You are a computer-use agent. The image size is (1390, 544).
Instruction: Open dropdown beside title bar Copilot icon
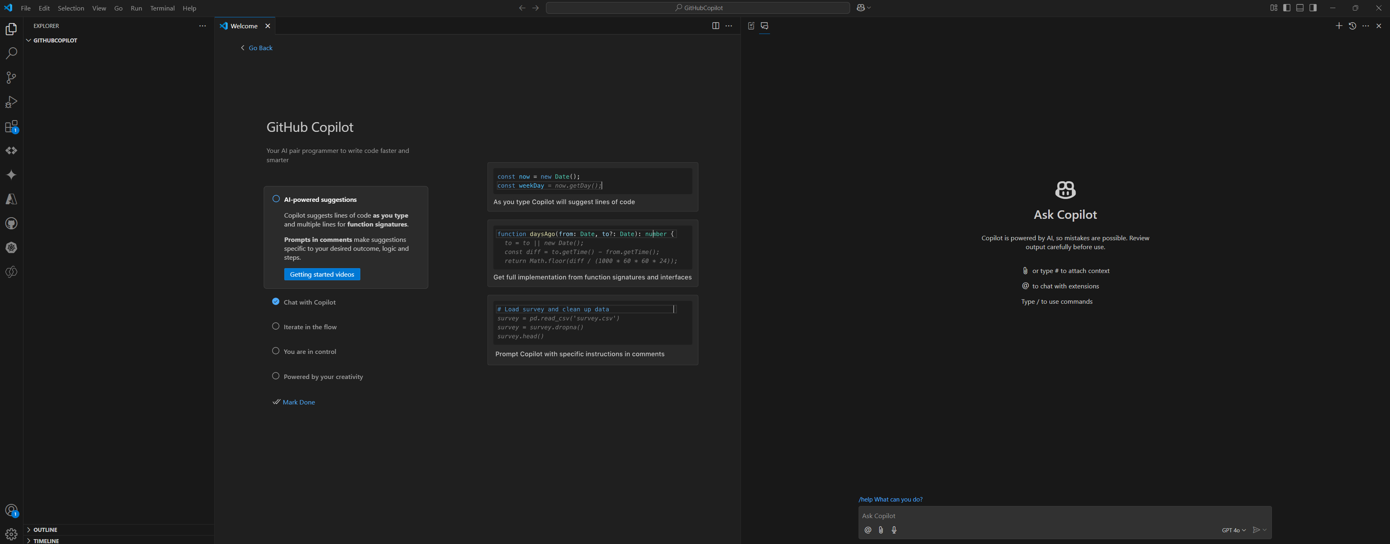[869, 8]
